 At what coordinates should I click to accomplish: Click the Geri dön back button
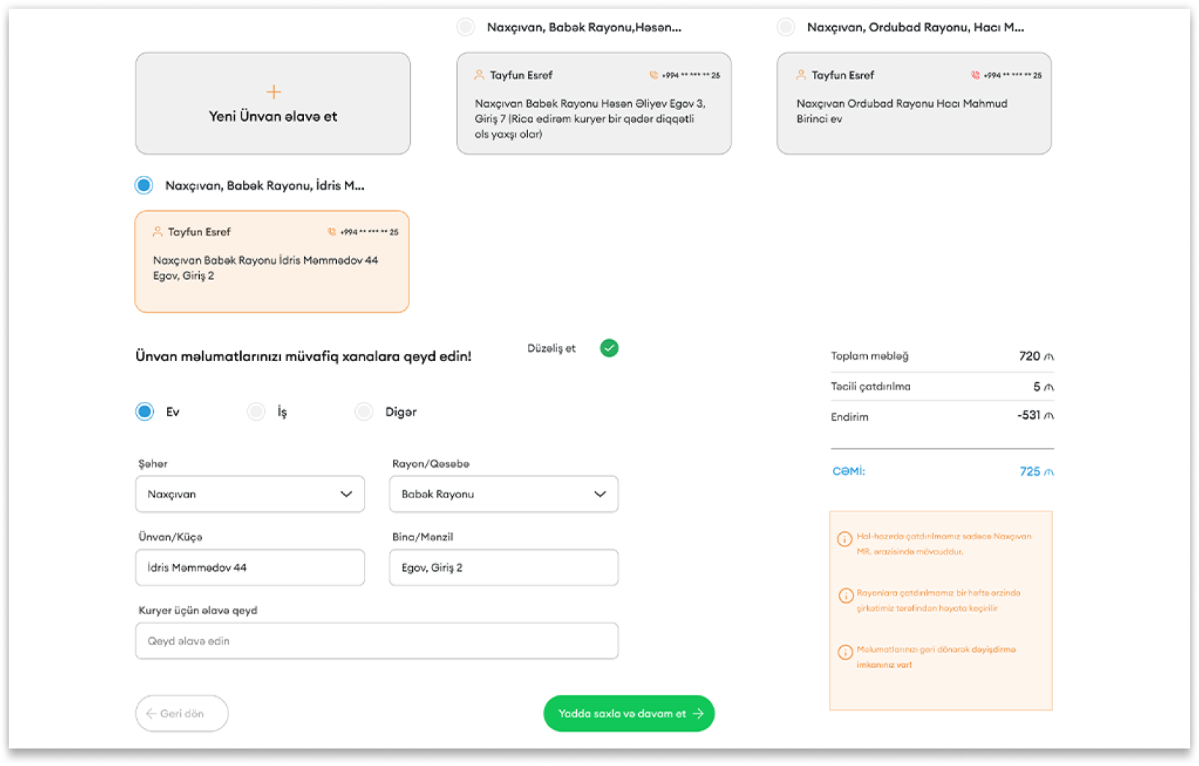coord(182,713)
